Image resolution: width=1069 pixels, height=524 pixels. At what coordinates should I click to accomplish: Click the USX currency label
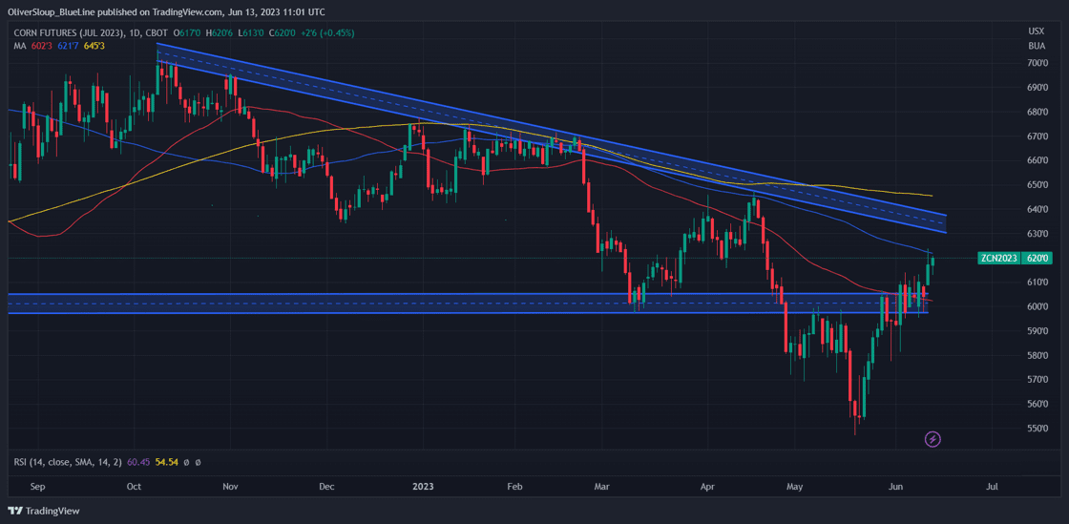1035,31
